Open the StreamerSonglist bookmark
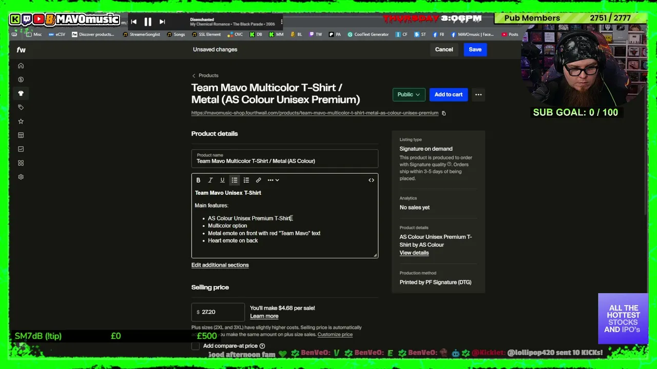657x369 pixels. pyautogui.click(x=141, y=34)
